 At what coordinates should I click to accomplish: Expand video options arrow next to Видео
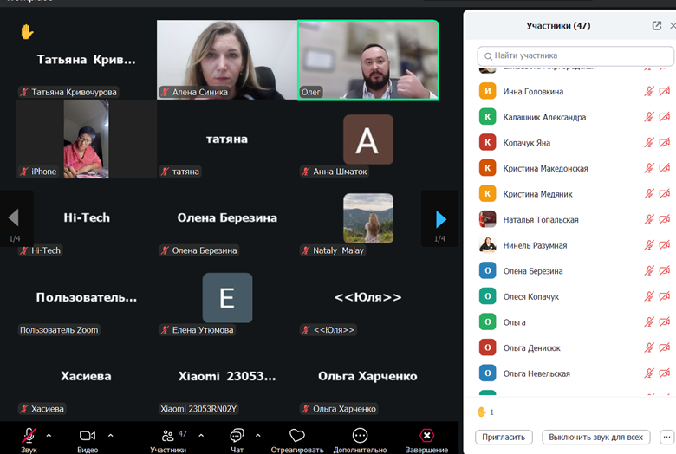click(110, 435)
